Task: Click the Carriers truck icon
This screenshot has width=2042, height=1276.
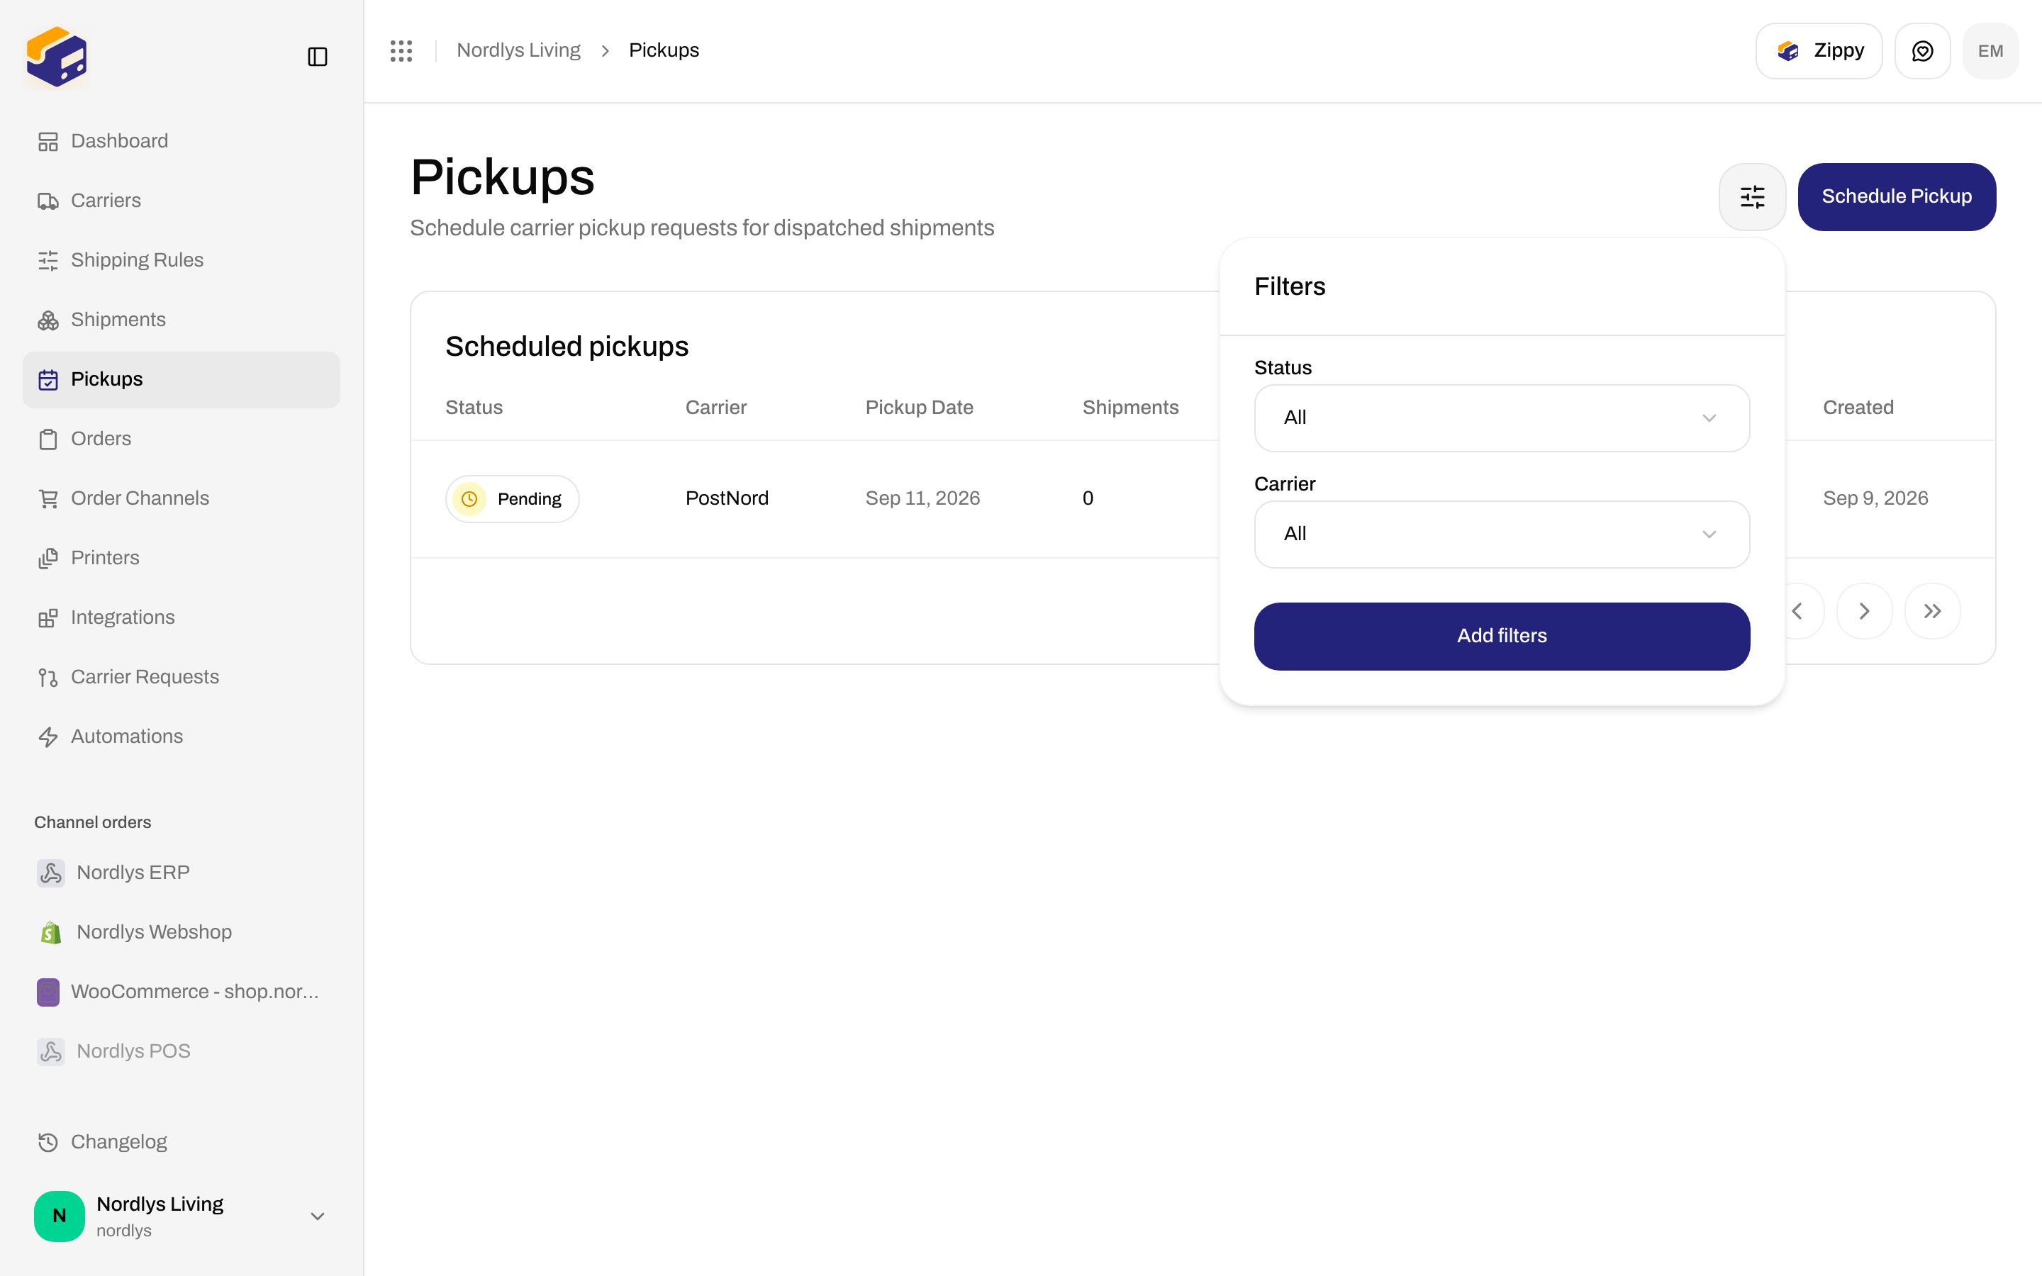Action: pyautogui.click(x=48, y=201)
